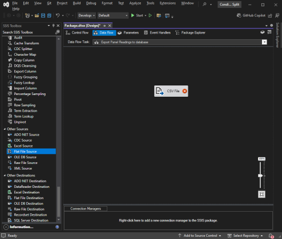This screenshot has width=282, height=239.
Task: Click the error icon on CSV File
Action: coord(184,91)
